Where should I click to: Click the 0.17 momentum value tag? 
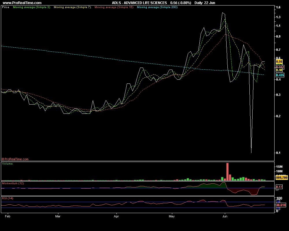pyautogui.click(x=279, y=187)
